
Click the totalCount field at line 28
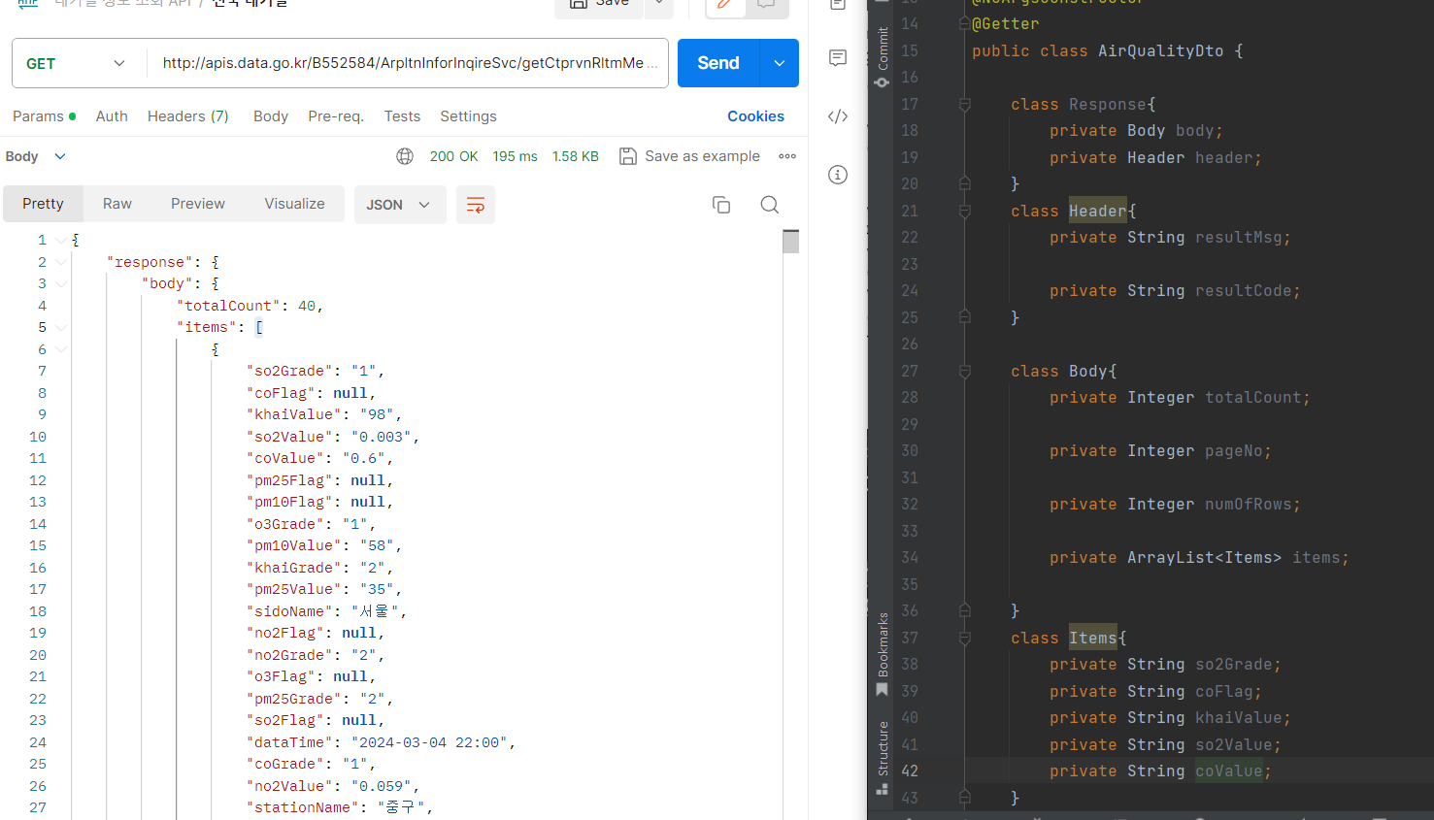click(x=1252, y=398)
